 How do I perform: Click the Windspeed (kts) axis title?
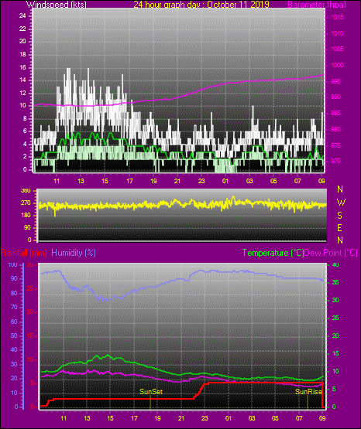click(57, 5)
